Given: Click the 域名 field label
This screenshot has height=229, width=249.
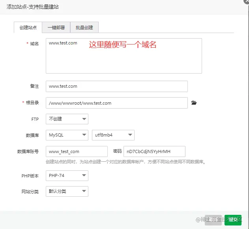Looking at the screenshot, I should 34,44.
